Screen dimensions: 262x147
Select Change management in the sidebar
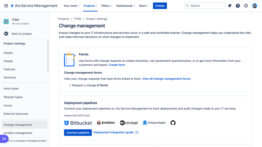pyautogui.click(x=25, y=125)
